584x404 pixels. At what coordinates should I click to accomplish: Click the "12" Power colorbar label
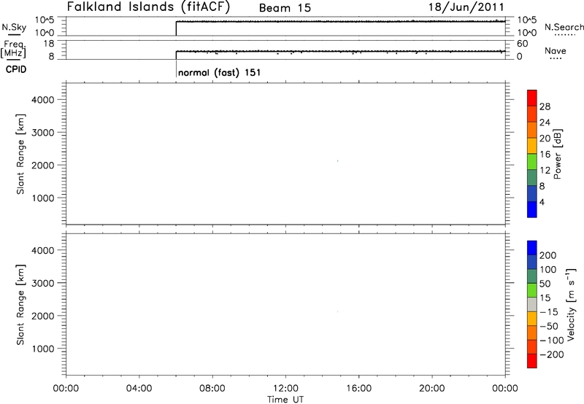545,171
